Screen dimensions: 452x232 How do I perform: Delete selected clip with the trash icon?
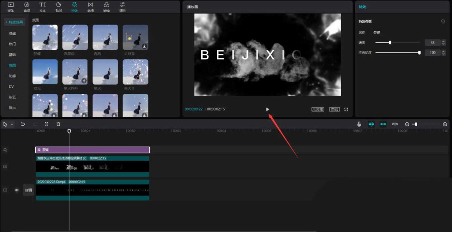[58, 124]
